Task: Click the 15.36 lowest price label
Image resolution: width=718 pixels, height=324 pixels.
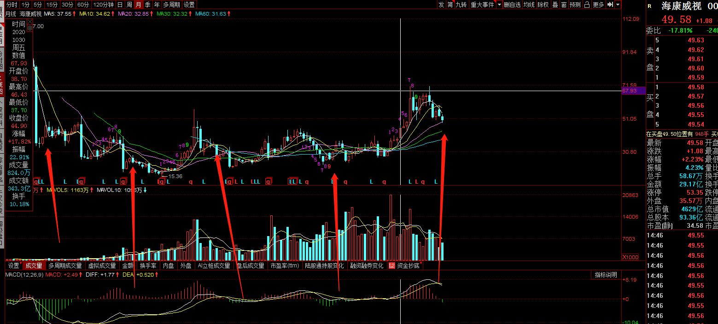Action: [175, 176]
